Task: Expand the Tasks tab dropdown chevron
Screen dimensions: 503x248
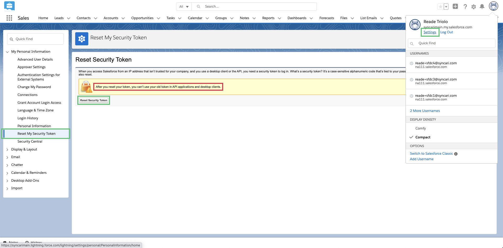Action: (x=180, y=18)
